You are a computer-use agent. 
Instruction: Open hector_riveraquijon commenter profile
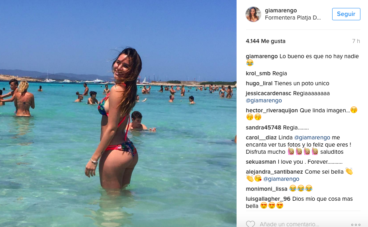coord(272,110)
